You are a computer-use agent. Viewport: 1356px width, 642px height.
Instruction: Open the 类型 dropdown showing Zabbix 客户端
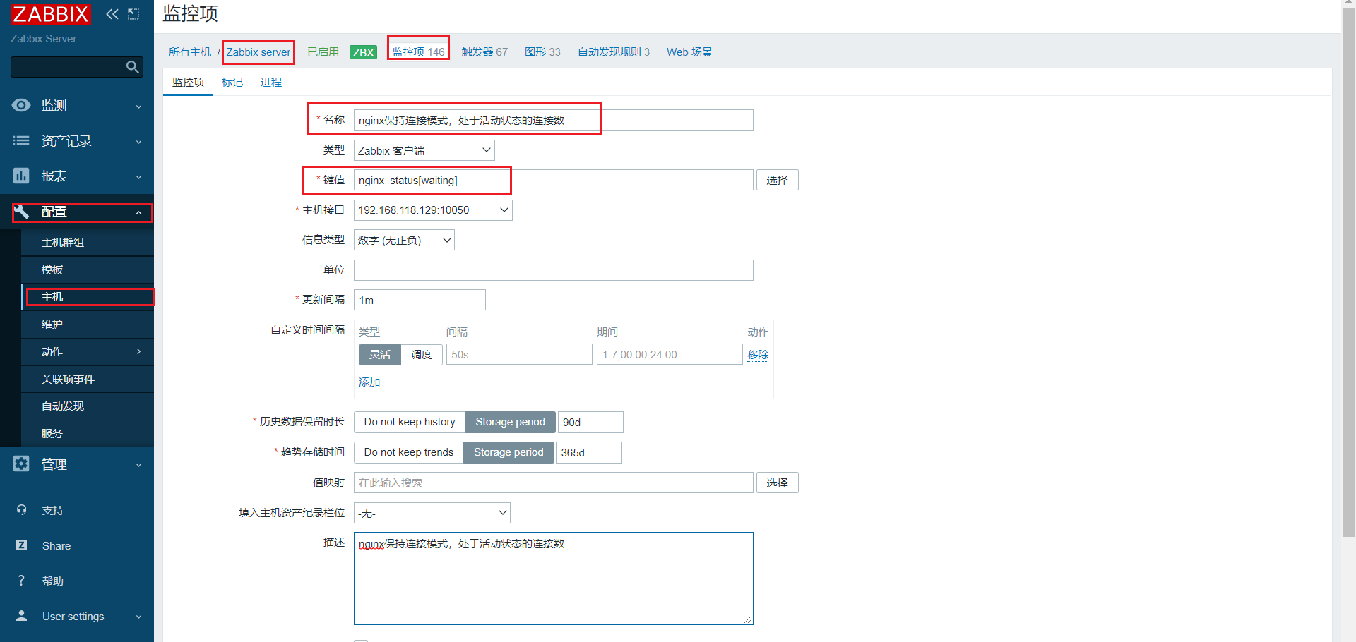[x=424, y=150]
